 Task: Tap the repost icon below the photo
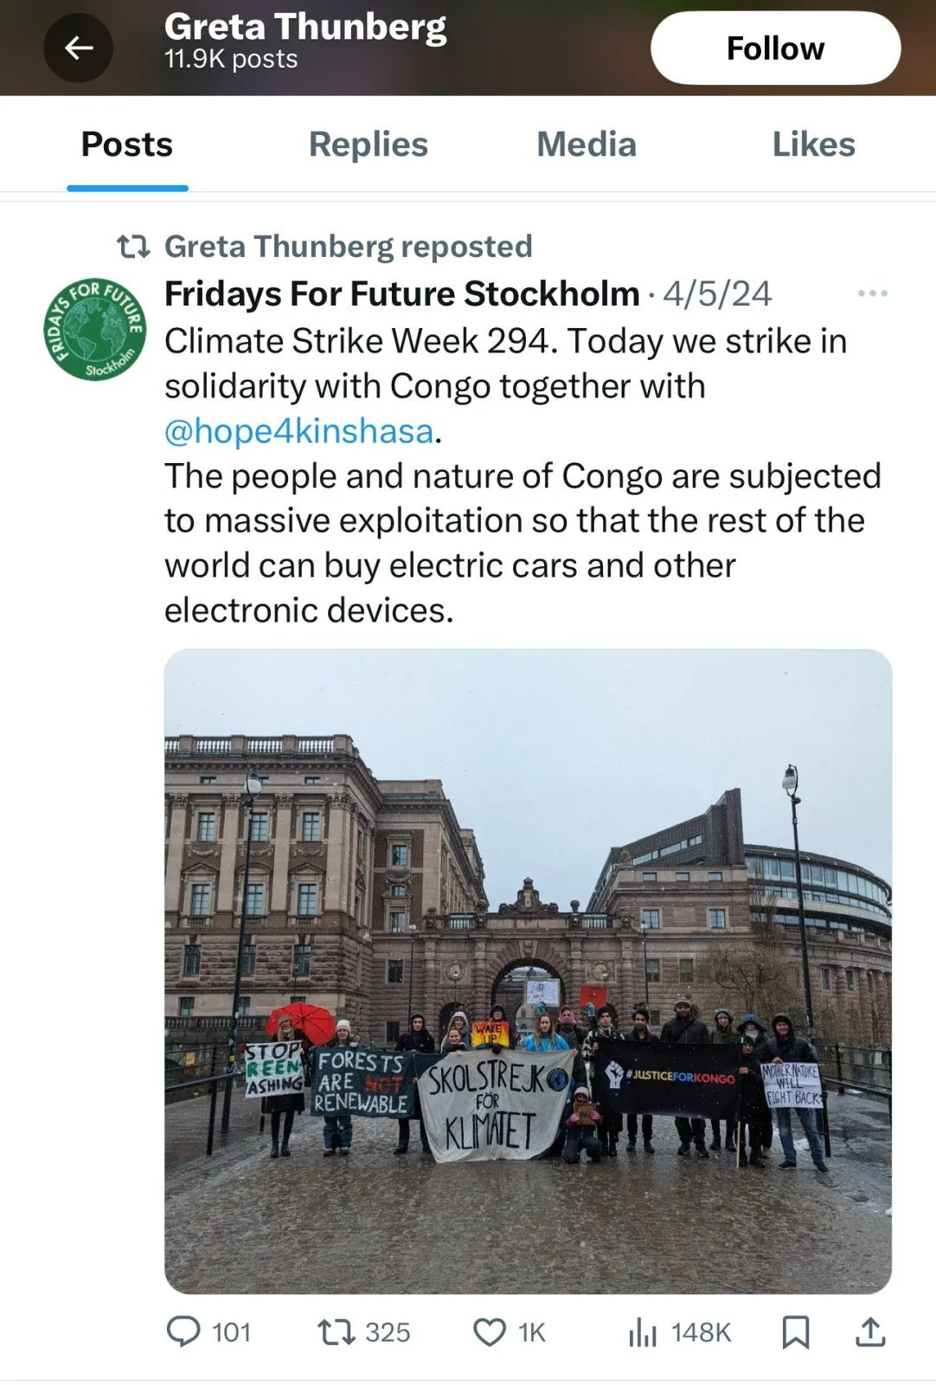click(x=336, y=1331)
